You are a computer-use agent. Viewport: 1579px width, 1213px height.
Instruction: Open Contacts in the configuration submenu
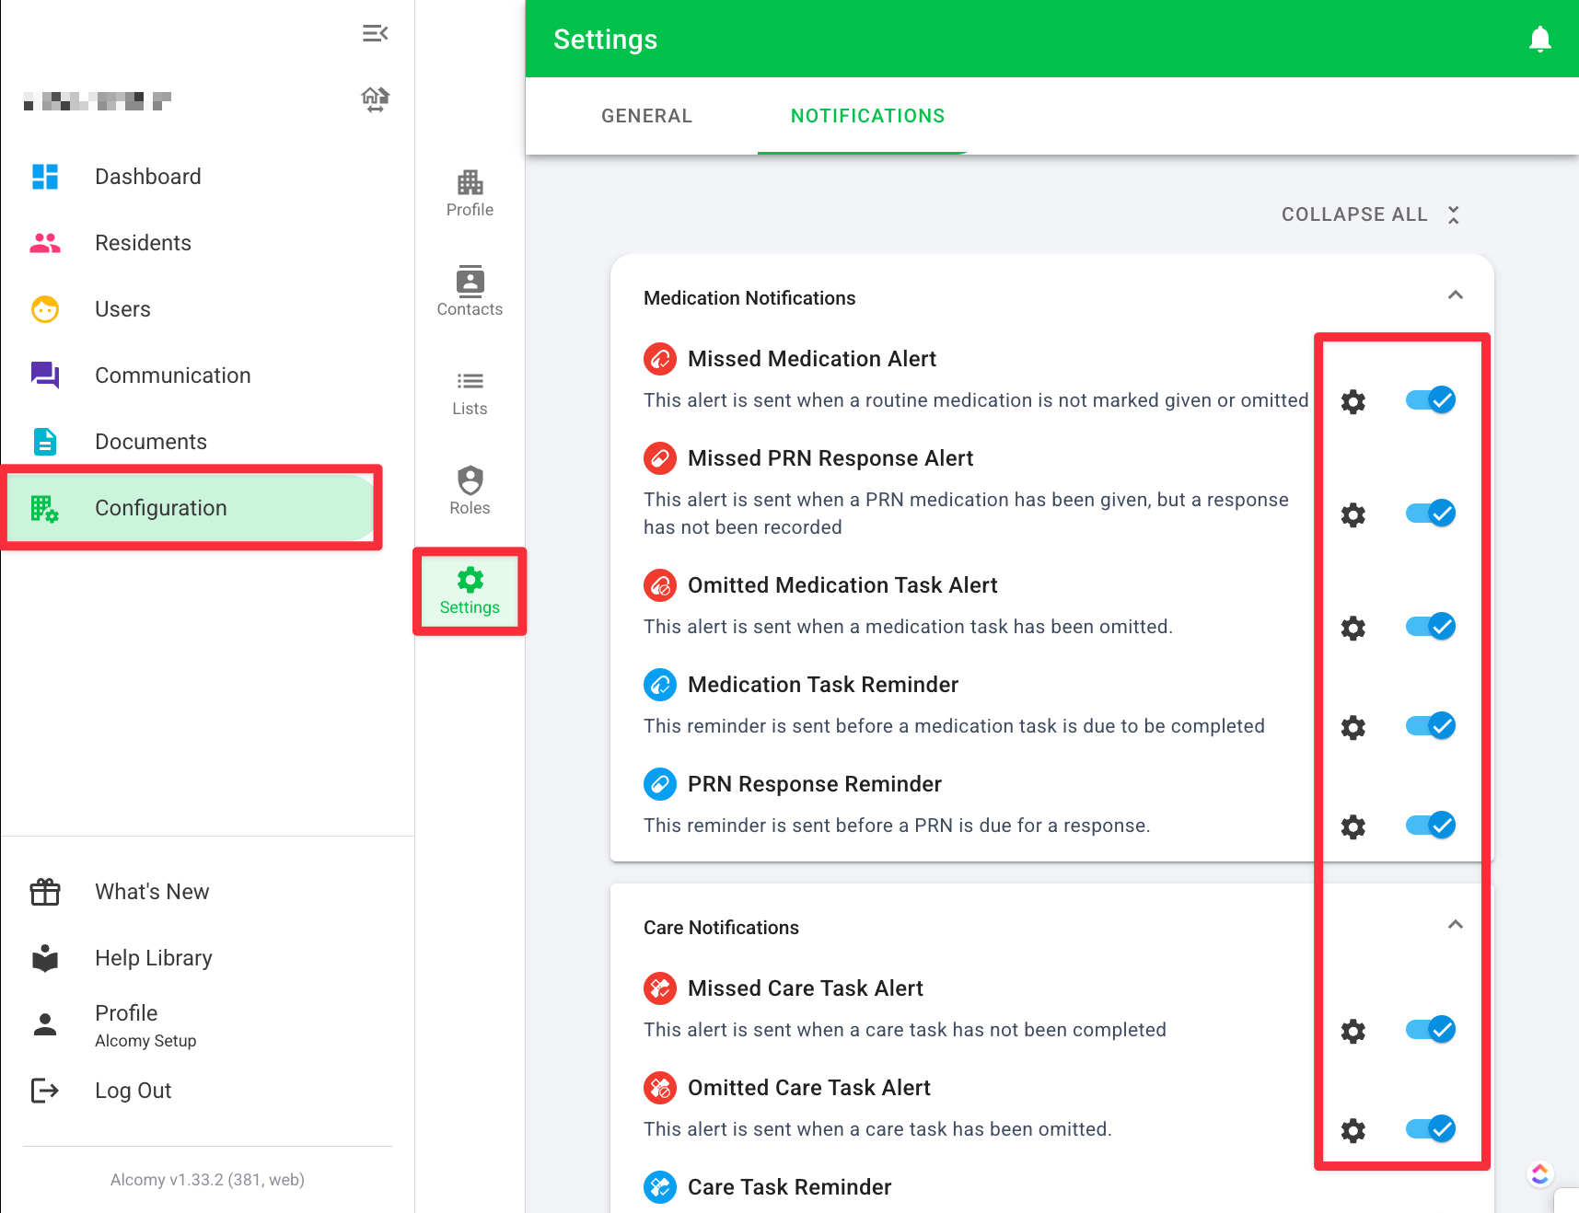pyautogui.click(x=470, y=293)
